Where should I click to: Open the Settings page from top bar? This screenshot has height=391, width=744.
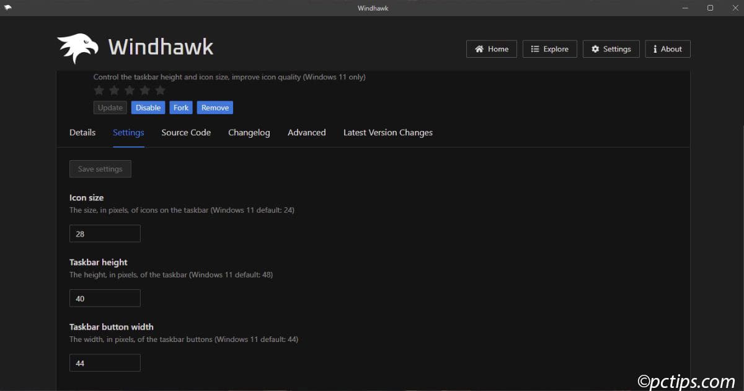(611, 49)
